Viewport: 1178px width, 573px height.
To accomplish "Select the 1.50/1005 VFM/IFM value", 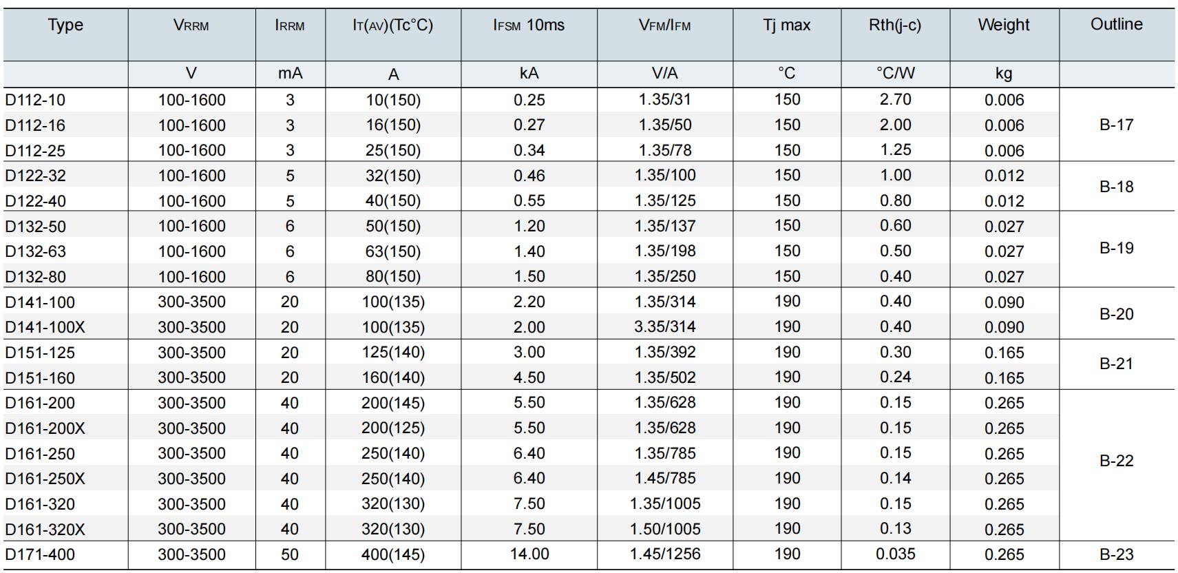I will [664, 529].
